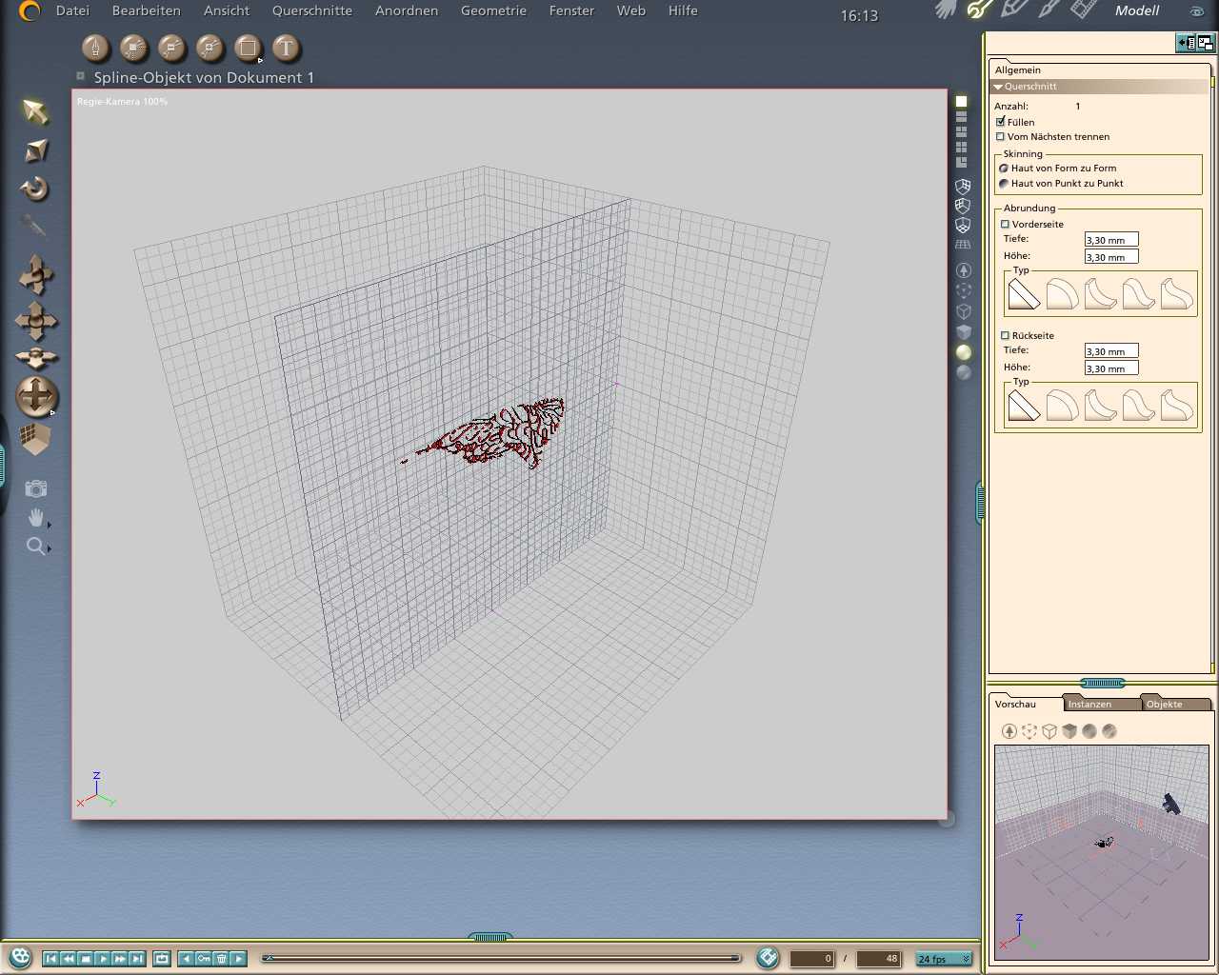The height and width of the screenshot is (975, 1219).
Task: Click the Vorderseite Tiefe input field
Action: click(x=1110, y=240)
